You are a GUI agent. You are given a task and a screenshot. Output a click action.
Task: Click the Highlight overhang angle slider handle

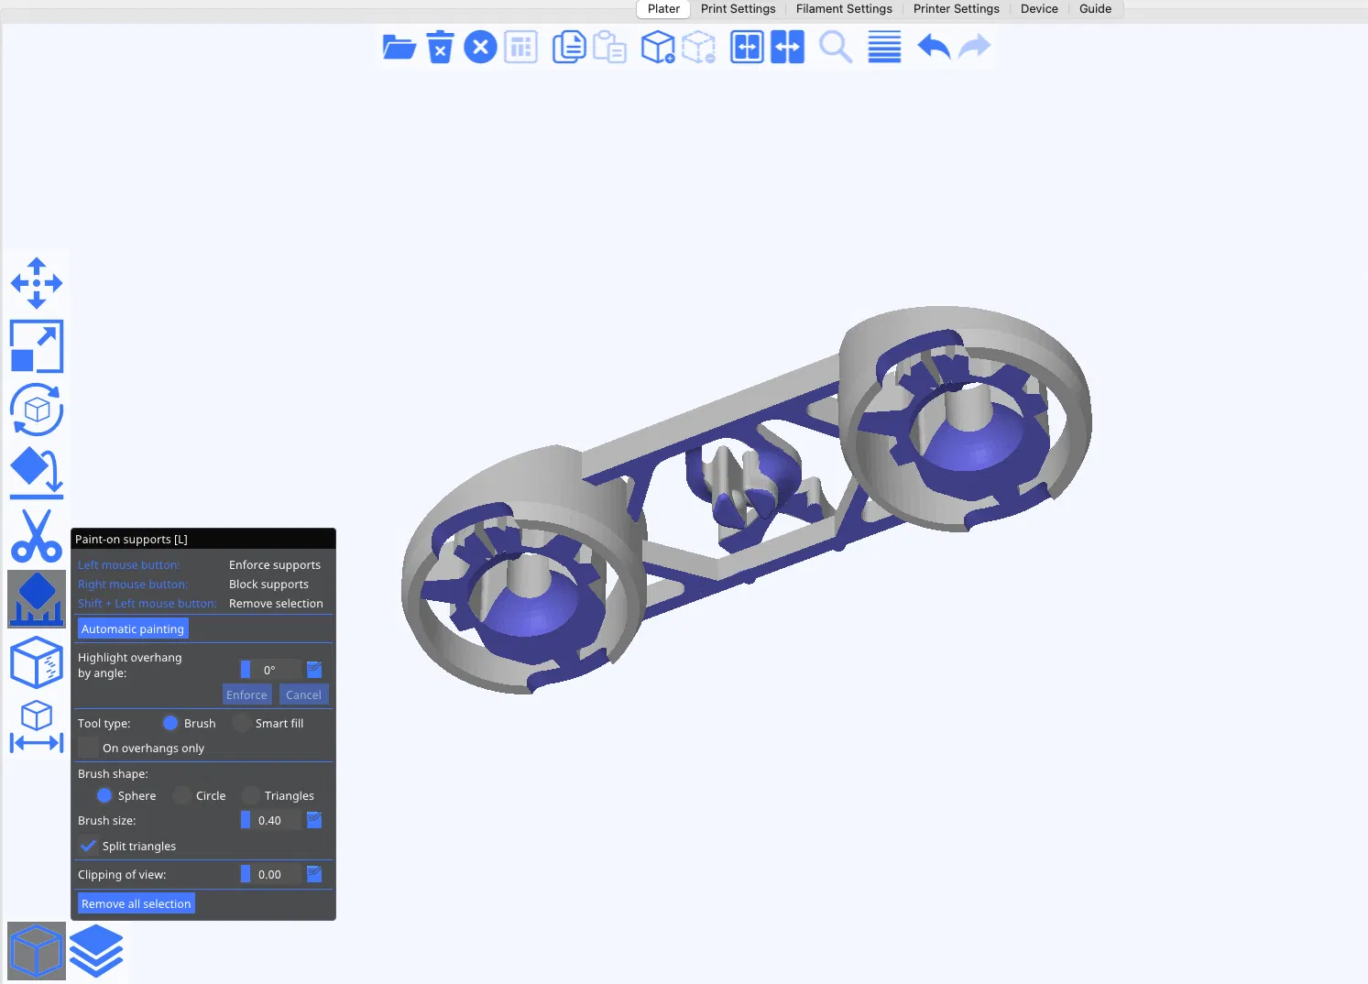246,670
